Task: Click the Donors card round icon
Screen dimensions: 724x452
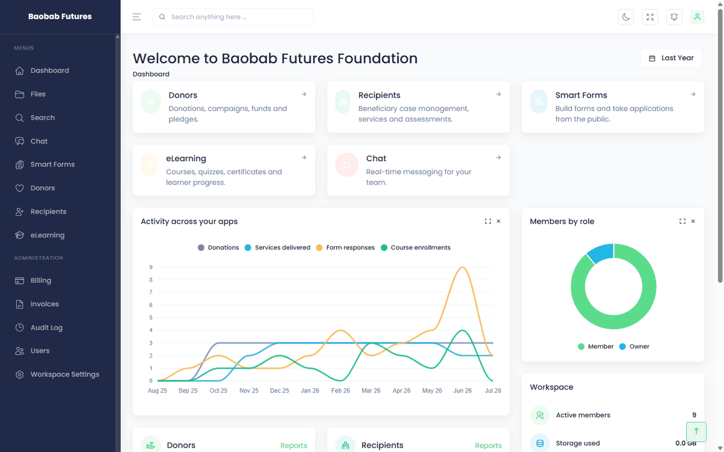Action: pos(150,101)
